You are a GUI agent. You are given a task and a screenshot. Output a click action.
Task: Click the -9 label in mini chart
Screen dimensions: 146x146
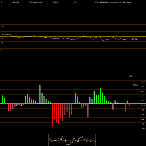pos(93,138)
